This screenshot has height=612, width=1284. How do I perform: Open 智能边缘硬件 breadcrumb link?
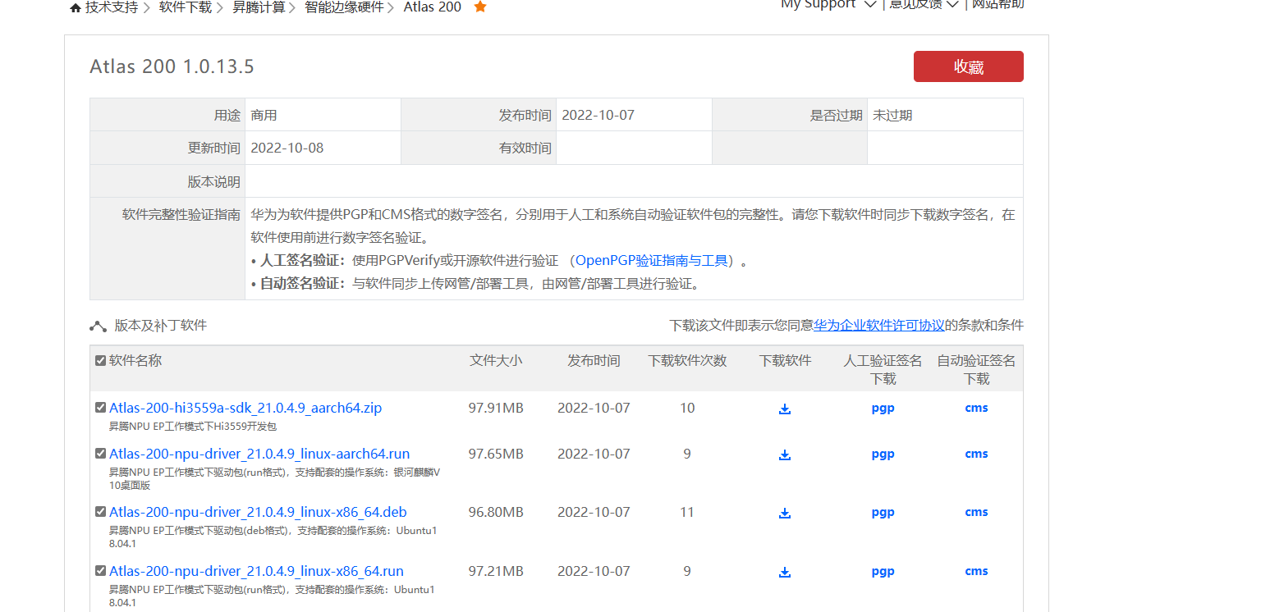[x=344, y=7]
